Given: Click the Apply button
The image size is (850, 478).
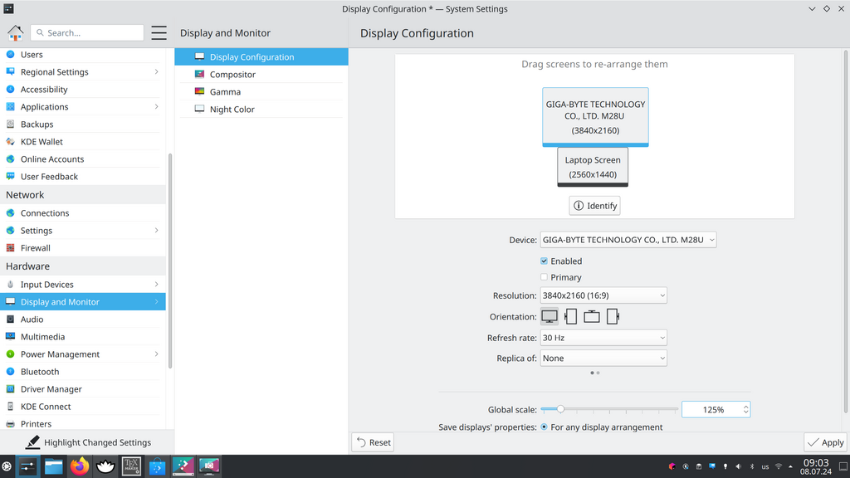Looking at the screenshot, I should 826,442.
